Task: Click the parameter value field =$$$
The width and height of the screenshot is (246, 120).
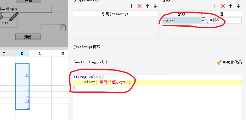Action: (225, 20)
